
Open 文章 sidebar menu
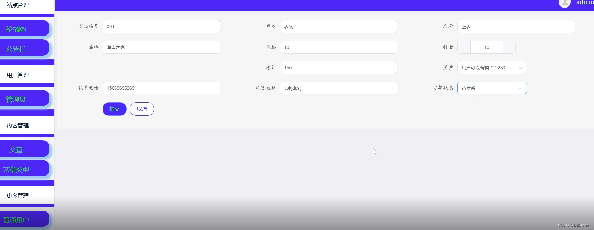[x=25, y=149]
